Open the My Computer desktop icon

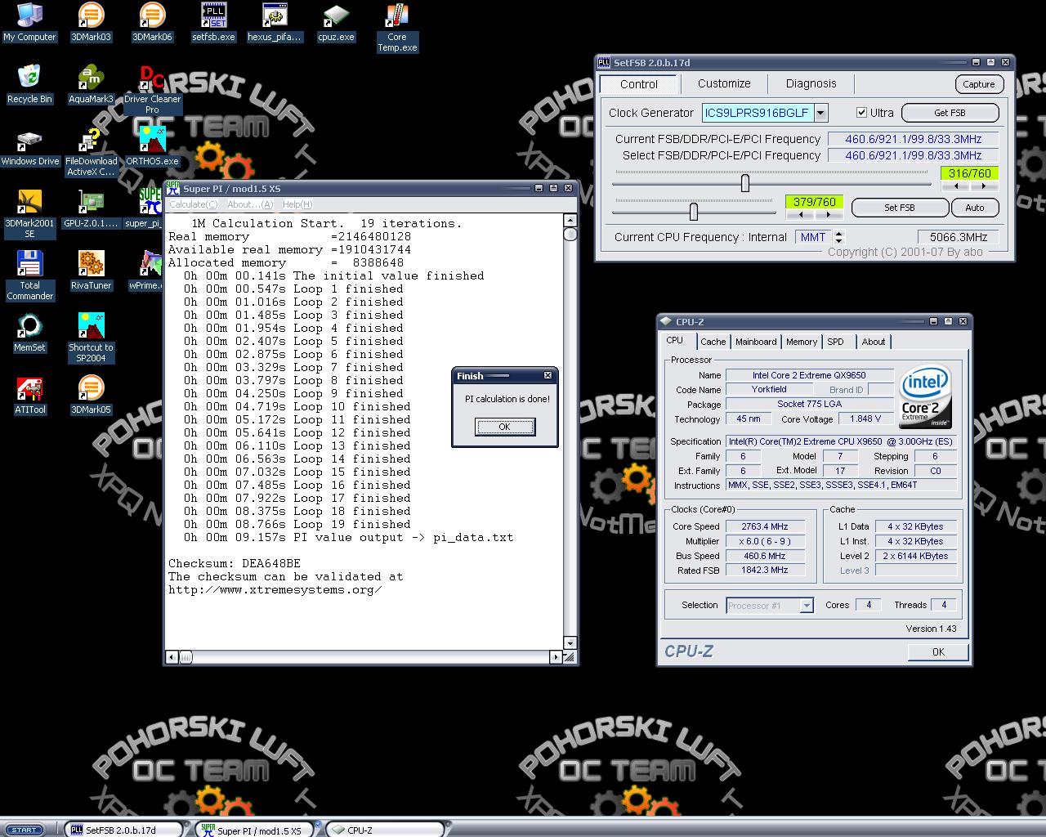(x=29, y=23)
